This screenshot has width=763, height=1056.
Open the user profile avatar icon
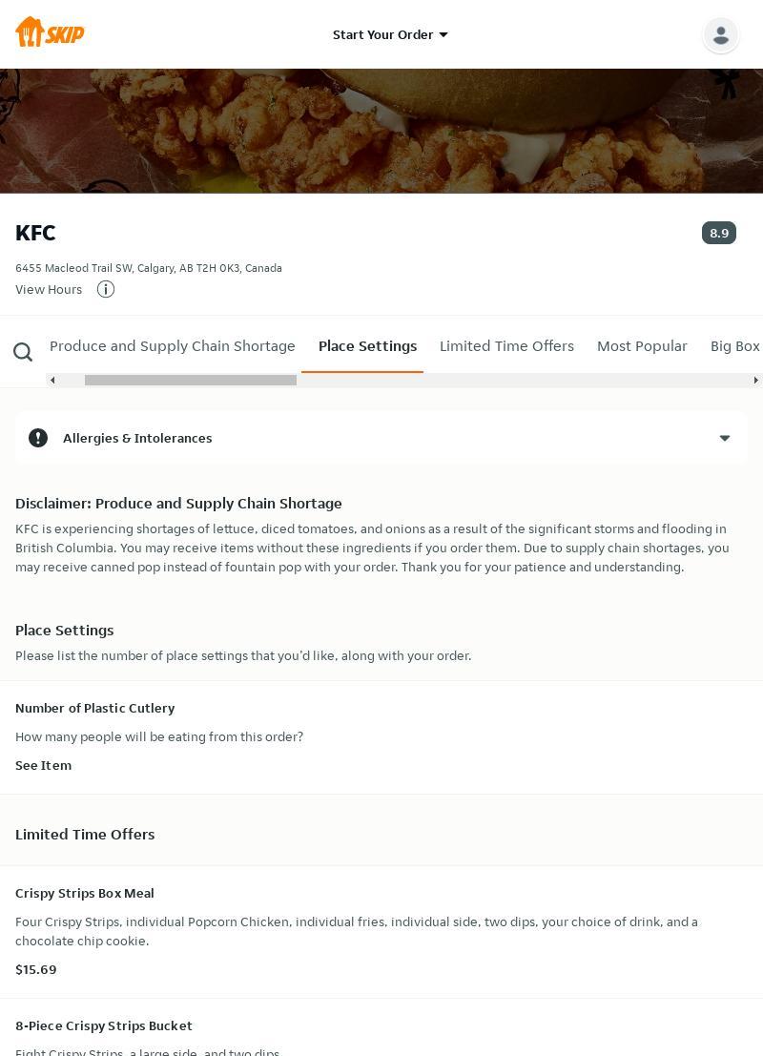click(x=721, y=35)
